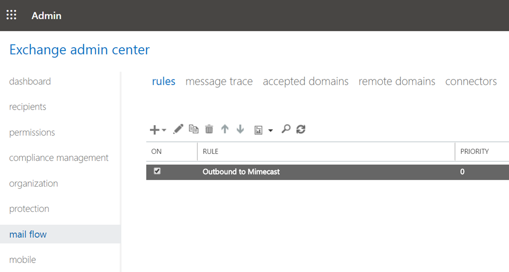Edit the selected rule with pencil icon
The image size is (509, 272).
(x=178, y=129)
